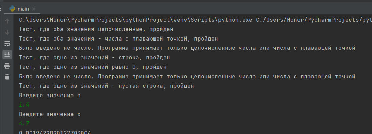The image size is (372, 134).
Task: Click the Python icon on the main tab
Action: point(12,9)
